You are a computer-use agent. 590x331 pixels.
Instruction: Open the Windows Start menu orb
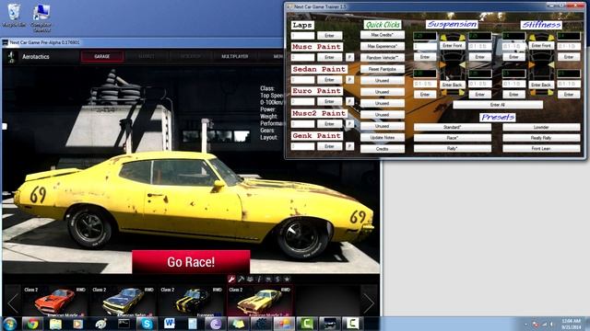pos(10,324)
